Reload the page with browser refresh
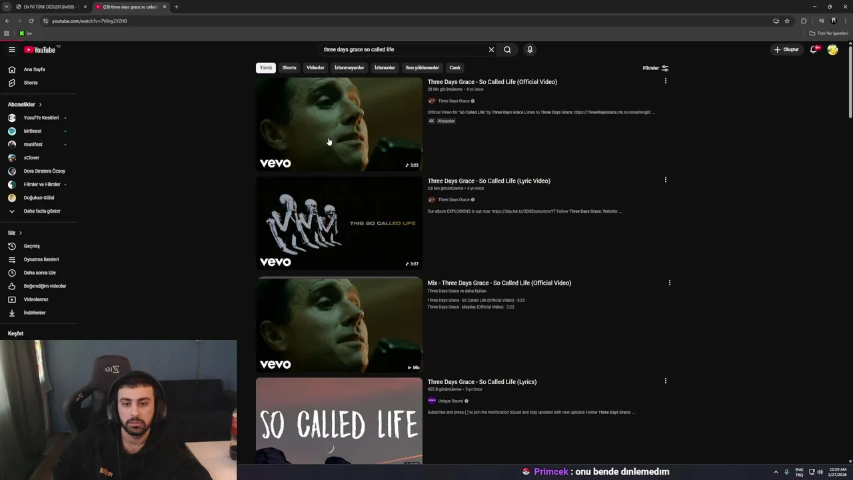Screen dimensions: 853x480 click(x=31, y=21)
